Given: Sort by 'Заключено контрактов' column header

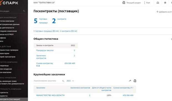Looking at the screenshot, I should (80, 88).
